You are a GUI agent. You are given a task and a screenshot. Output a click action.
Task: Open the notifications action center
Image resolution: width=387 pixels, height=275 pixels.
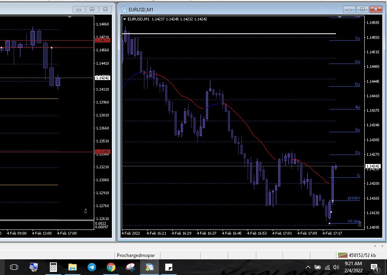(376, 268)
